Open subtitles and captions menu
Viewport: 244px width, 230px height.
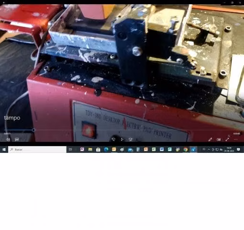click(x=17, y=139)
